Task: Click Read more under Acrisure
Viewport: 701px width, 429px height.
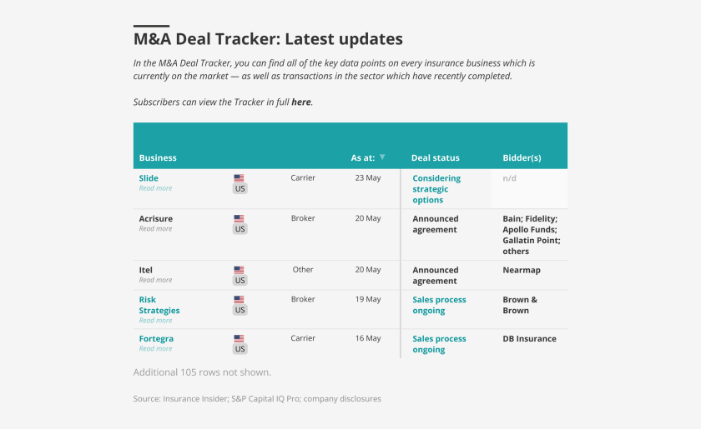Action: click(155, 228)
